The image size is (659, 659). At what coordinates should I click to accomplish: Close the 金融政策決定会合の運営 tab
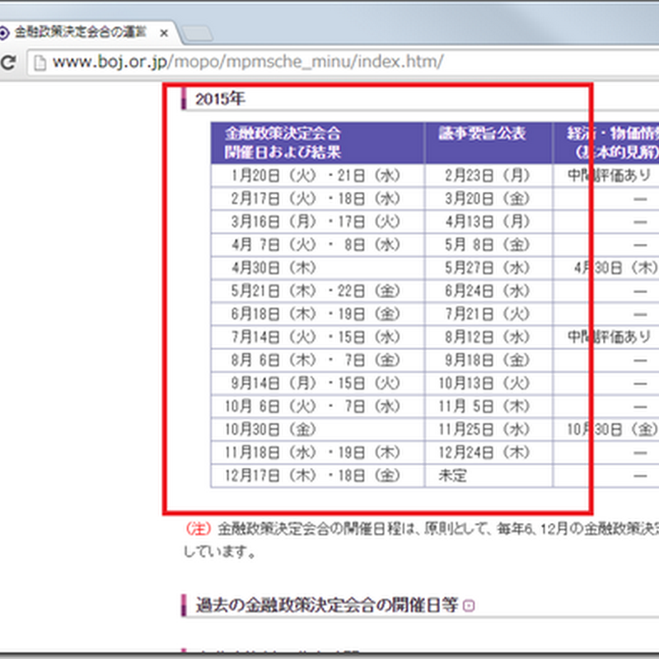tap(164, 33)
